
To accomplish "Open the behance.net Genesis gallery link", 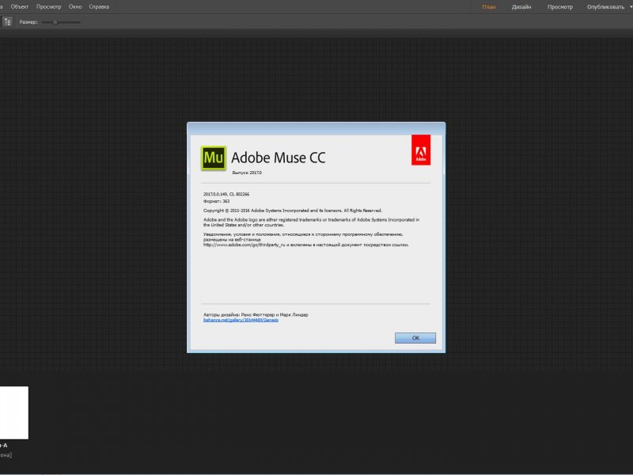I will (241, 320).
